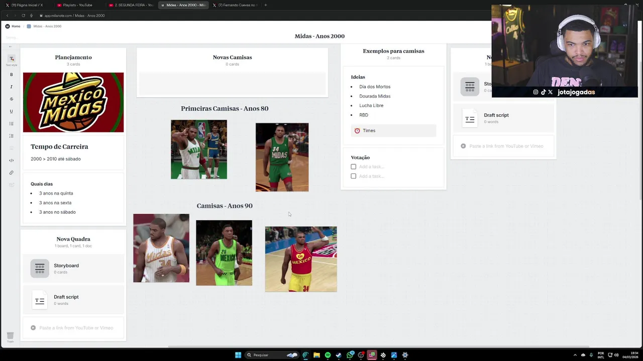Apply underline formatting from the sidebar
Viewport: 643px width, 361px height.
12,111
